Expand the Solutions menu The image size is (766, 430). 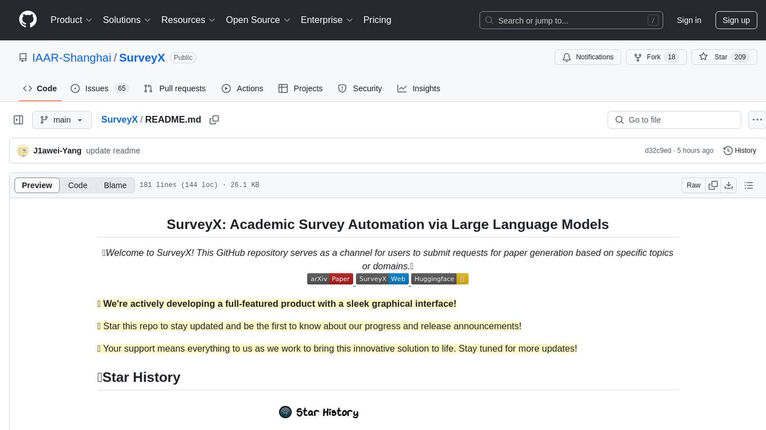[x=127, y=20]
